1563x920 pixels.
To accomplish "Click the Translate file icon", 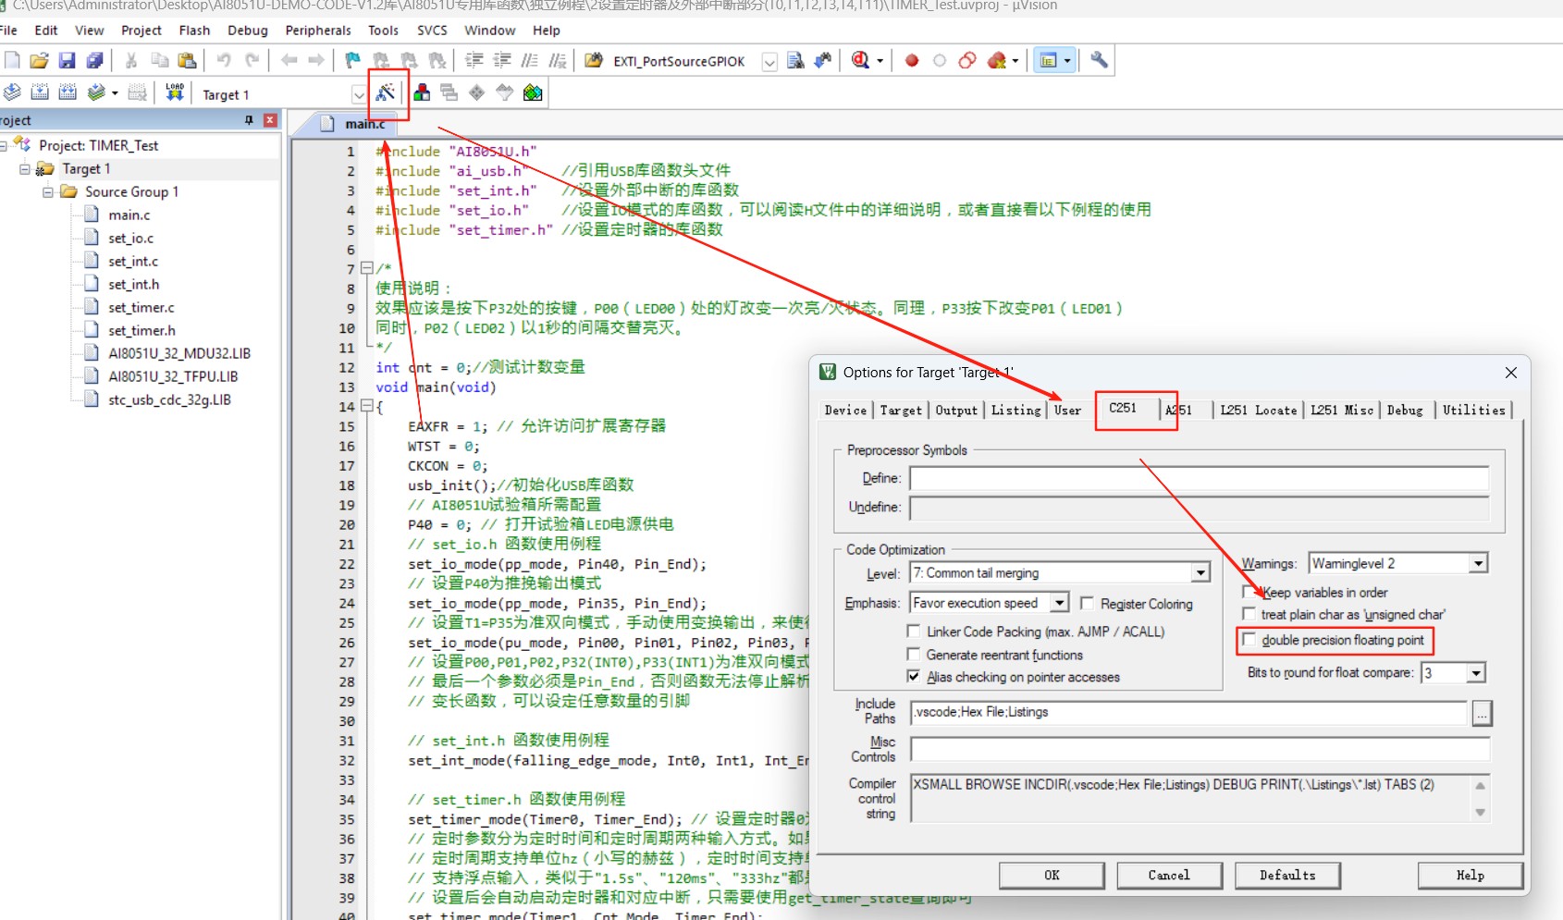I will [x=12, y=92].
